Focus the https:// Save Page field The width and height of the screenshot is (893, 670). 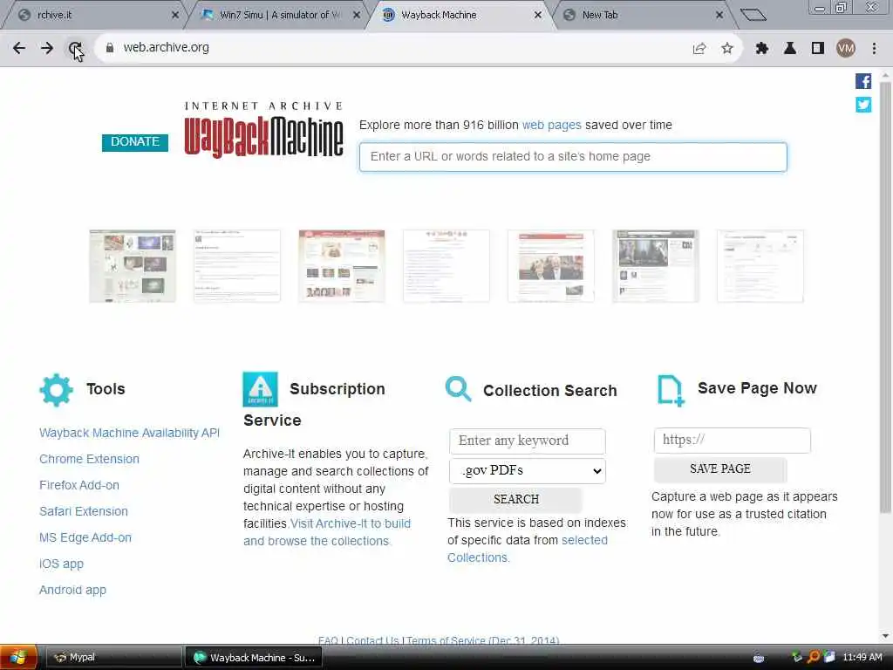pyautogui.click(x=732, y=441)
